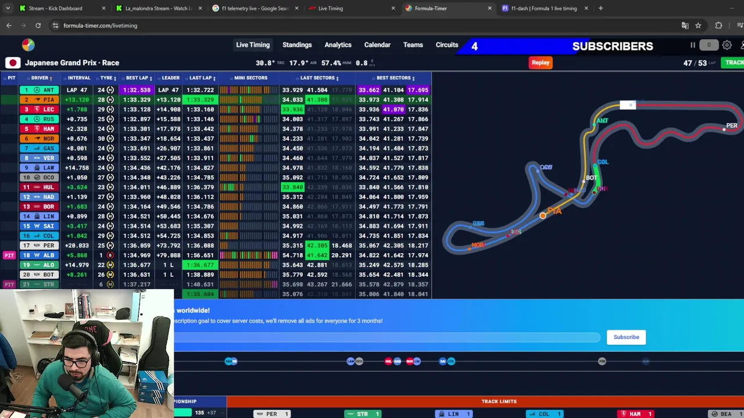Pause the live timing feed
This screenshot has width=744, height=418.
coord(693,45)
